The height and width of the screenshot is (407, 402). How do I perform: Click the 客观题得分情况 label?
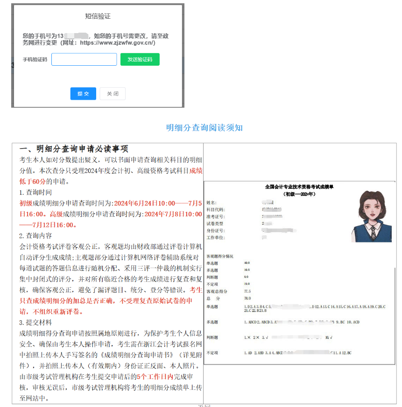pyautogui.click(x=220, y=256)
